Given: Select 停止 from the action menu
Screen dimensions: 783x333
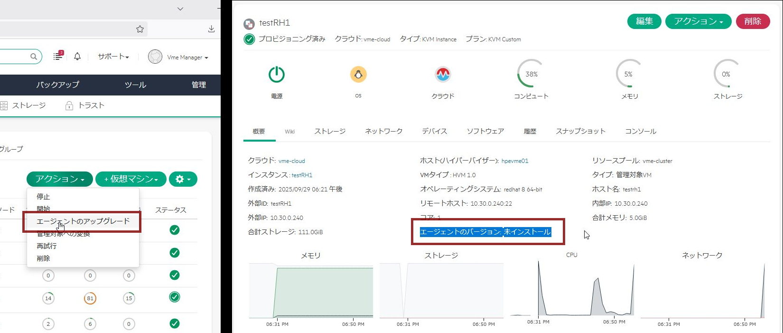Looking at the screenshot, I should pyautogui.click(x=43, y=197).
